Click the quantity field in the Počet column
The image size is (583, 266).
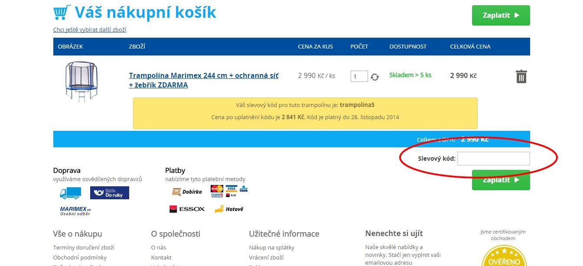359,77
